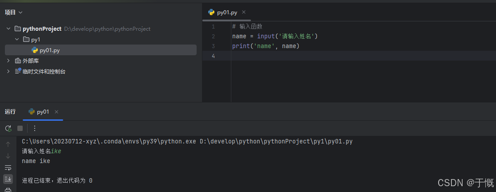Image resolution: width=496 pixels, height=192 pixels.
Task: Collapse the py1 folder node
Action: click(x=17, y=40)
